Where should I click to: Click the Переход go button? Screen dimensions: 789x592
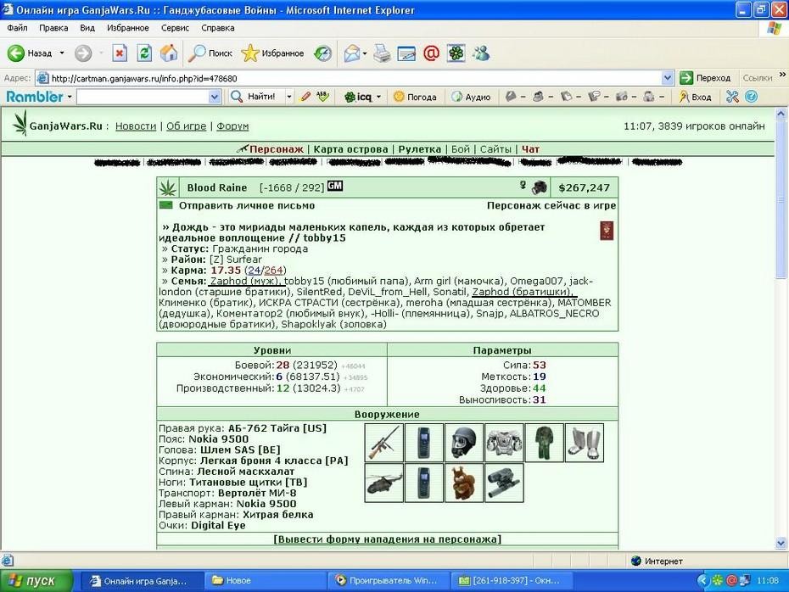(x=705, y=78)
